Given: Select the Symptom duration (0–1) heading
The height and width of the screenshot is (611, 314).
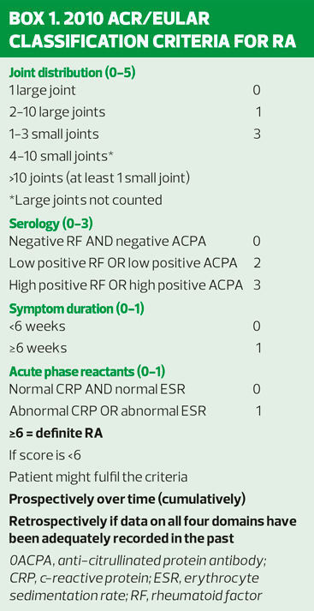Looking at the screenshot, I should pyautogui.click(x=77, y=309).
